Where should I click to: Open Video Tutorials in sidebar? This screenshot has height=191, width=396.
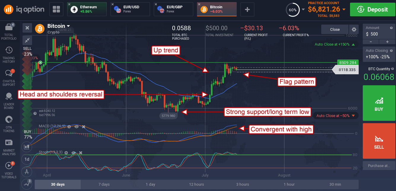coord(9,170)
